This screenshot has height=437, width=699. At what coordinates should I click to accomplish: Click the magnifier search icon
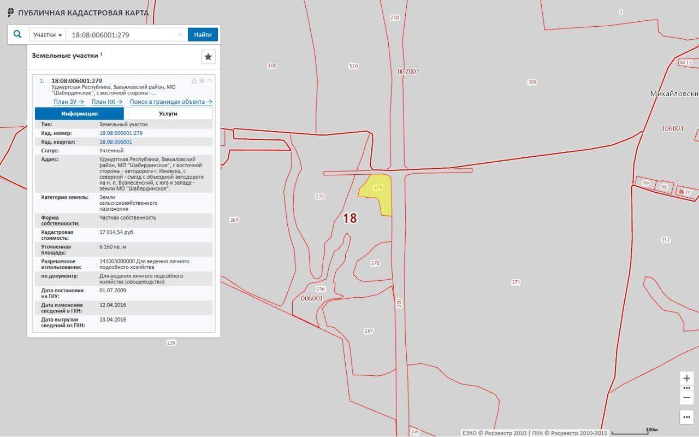tap(17, 34)
